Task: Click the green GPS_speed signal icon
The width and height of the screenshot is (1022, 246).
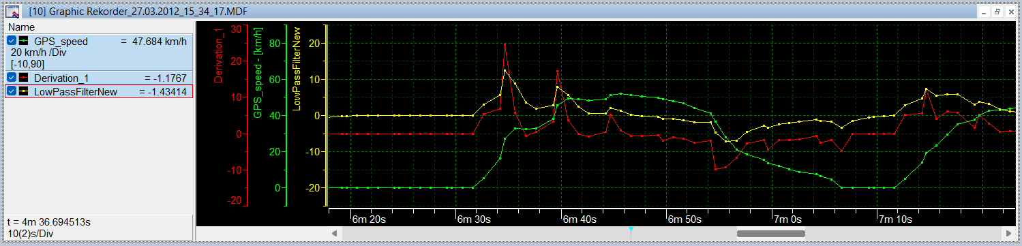Action: pyautogui.click(x=23, y=41)
